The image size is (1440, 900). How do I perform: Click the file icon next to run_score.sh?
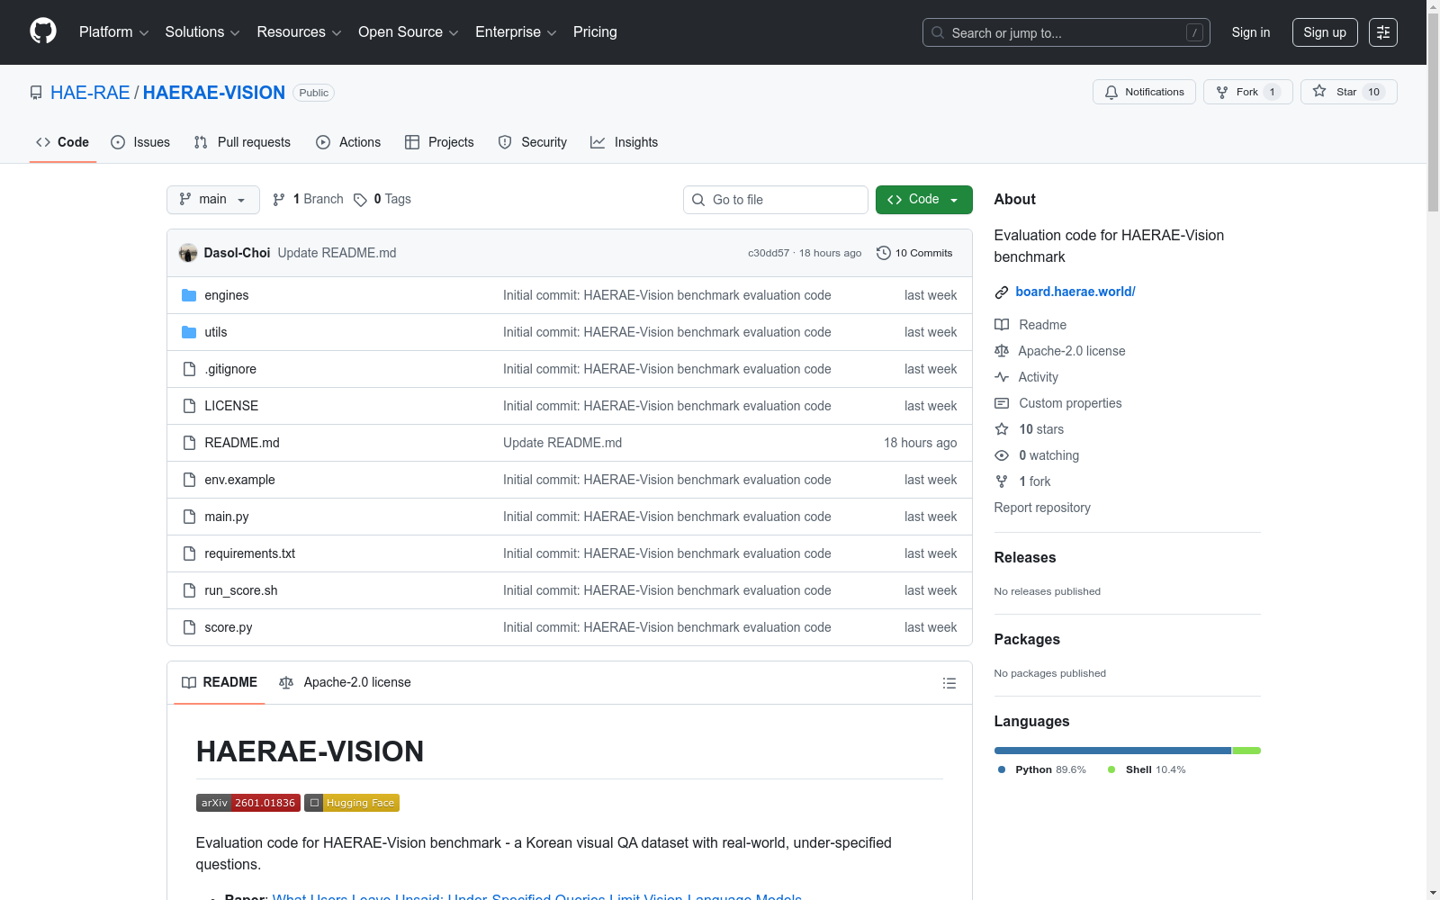pos(189,590)
